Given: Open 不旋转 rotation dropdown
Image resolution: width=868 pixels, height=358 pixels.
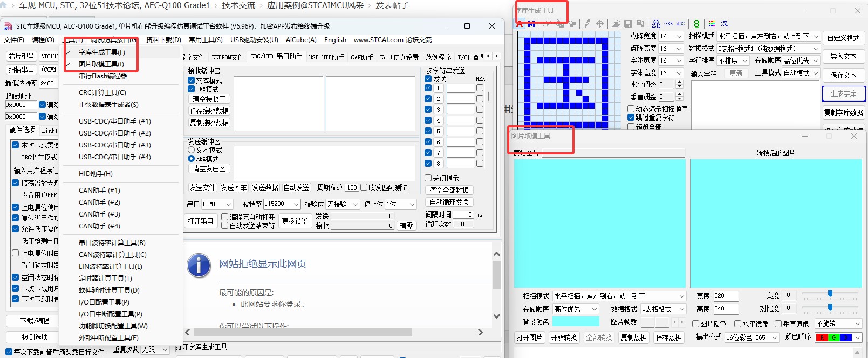Looking at the screenshot, I should (838, 323).
